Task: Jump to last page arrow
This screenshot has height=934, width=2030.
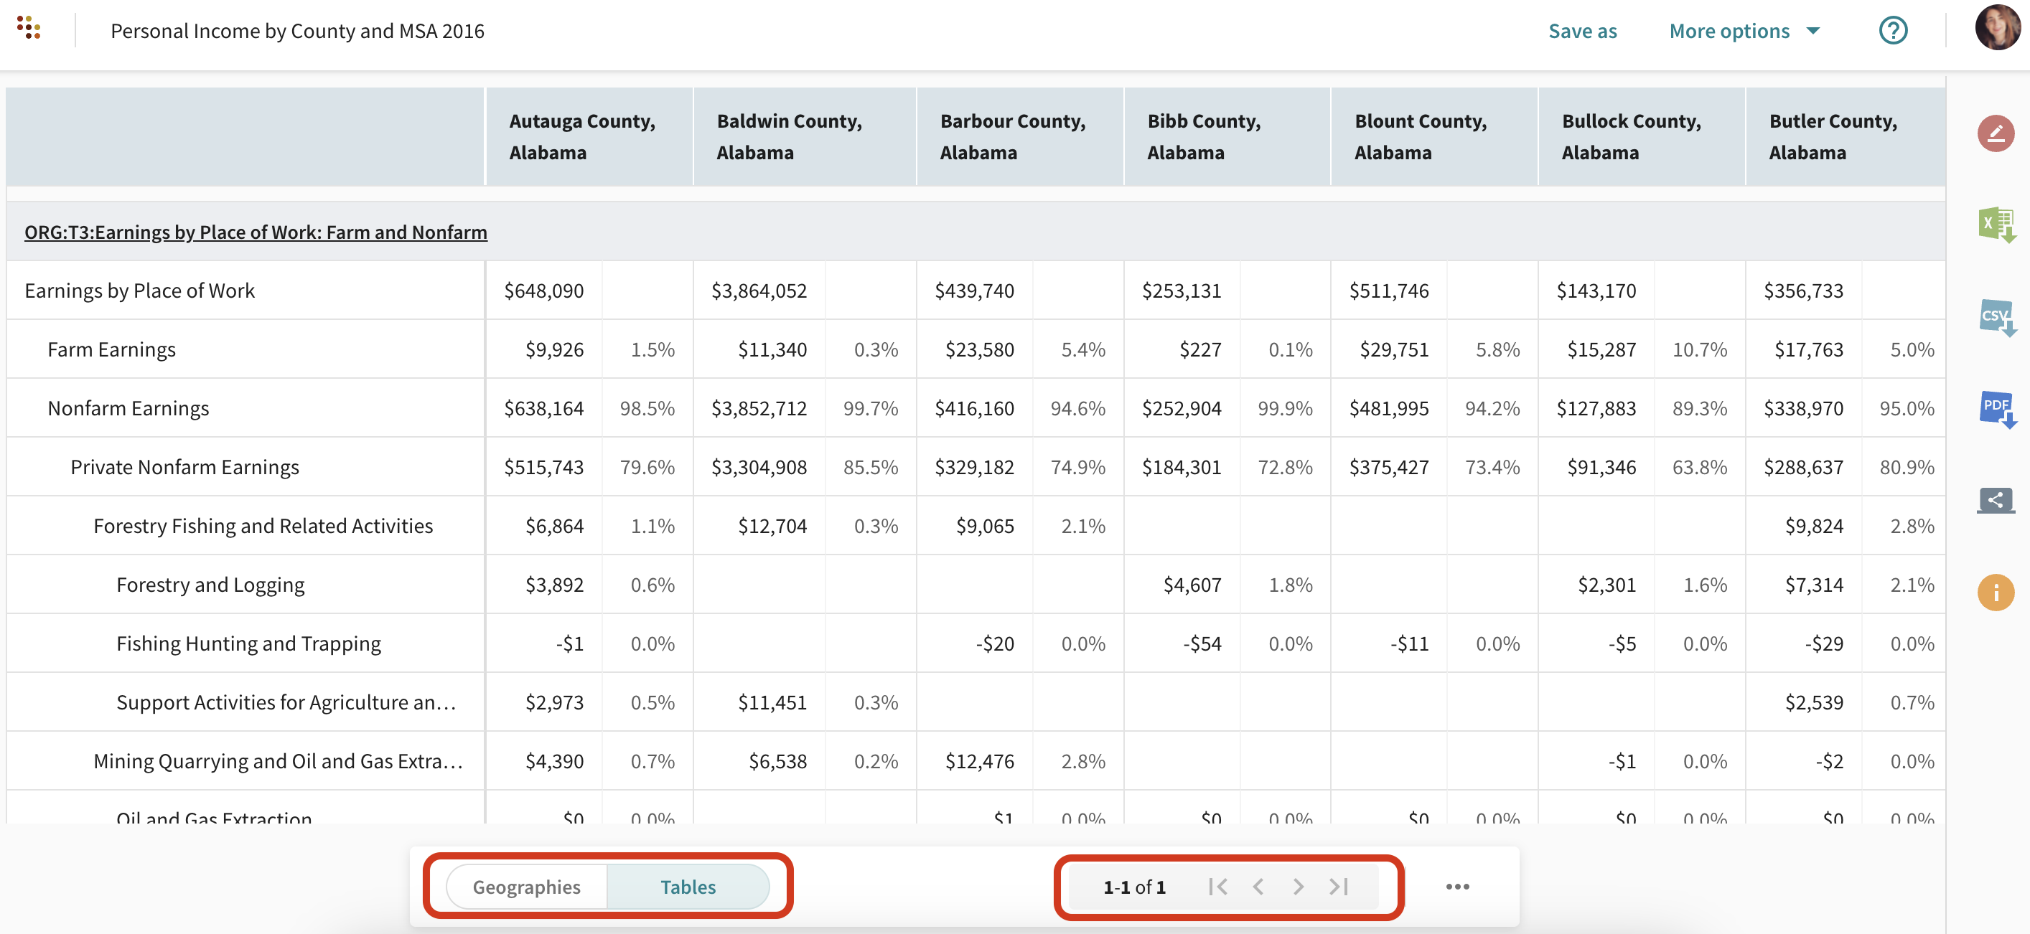Action: pyautogui.click(x=1339, y=887)
